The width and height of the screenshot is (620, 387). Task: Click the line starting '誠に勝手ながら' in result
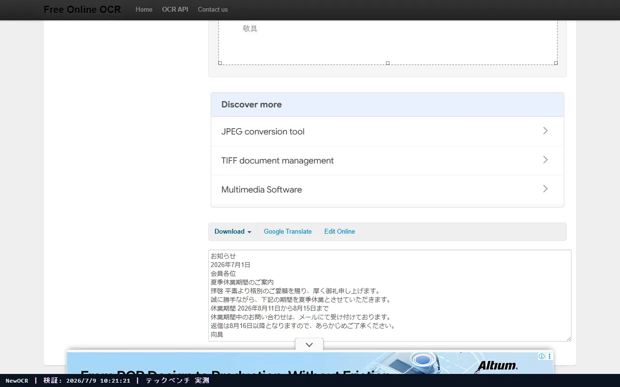[x=301, y=299]
